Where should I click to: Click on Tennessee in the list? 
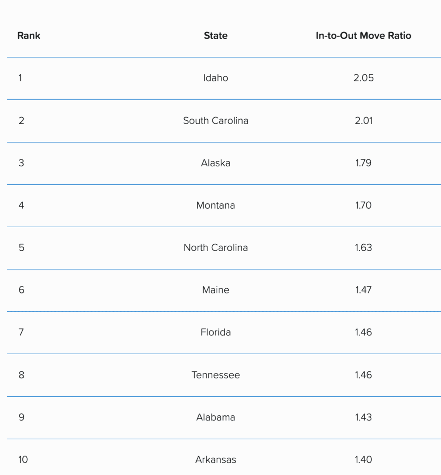215,375
